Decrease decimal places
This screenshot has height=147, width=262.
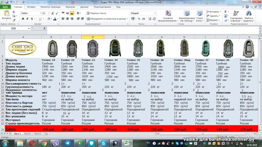pos(154,19)
